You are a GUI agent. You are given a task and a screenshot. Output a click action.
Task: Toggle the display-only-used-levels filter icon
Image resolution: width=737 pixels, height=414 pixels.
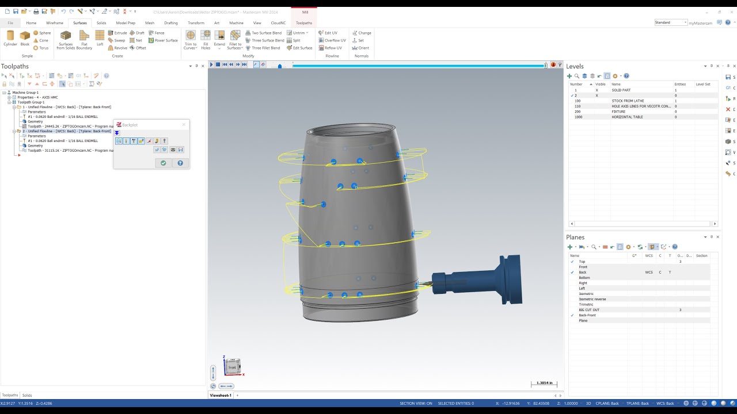coord(607,76)
